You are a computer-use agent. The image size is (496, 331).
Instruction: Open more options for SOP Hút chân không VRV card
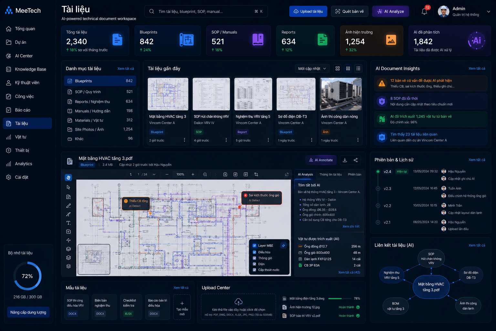click(x=226, y=140)
